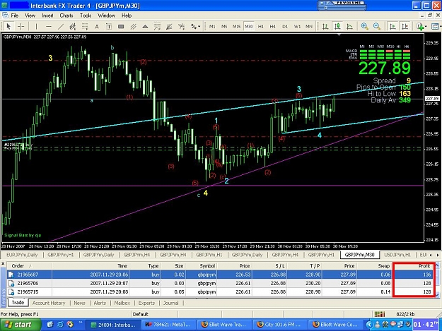Open the View menu

click(x=30, y=16)
